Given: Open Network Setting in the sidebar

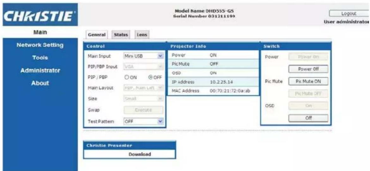Looking at the screenshot, I should (40, 45).
